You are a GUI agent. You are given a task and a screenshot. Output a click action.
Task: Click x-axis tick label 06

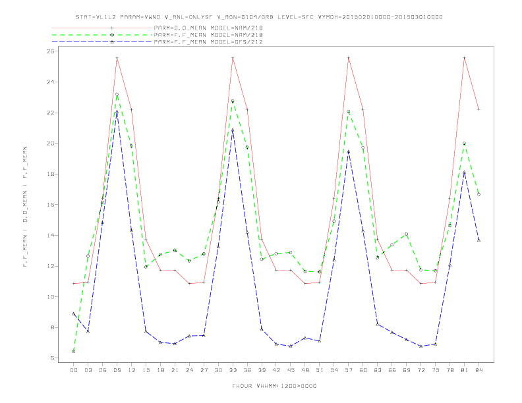[x=103, y=370]
